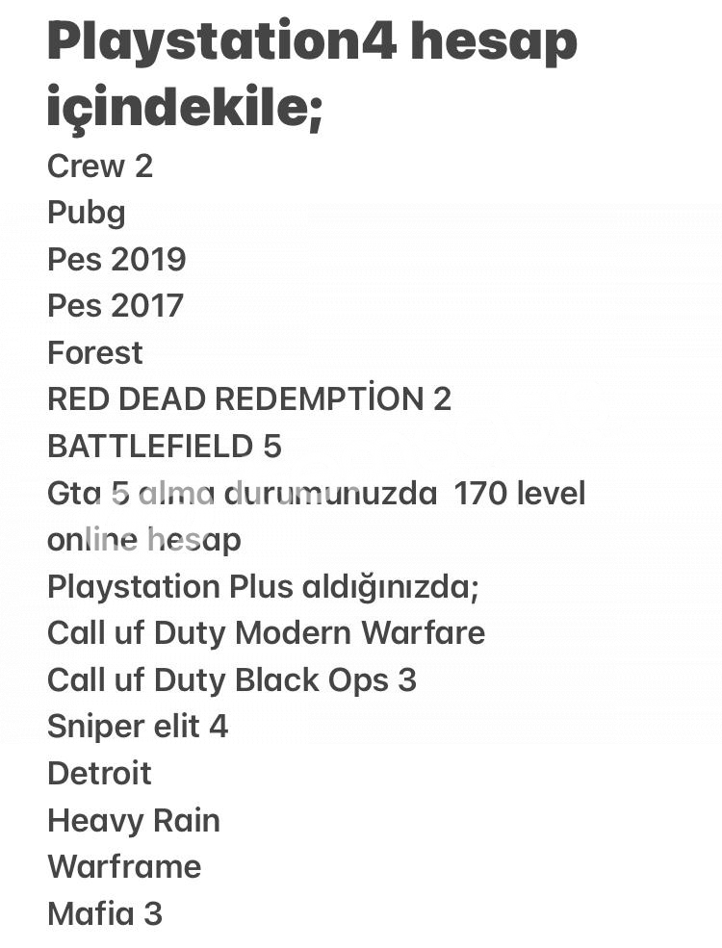This screenshot has height=948, width=722.
Task: Select the 'Pes 2019' entry
Action: point(116,259)
